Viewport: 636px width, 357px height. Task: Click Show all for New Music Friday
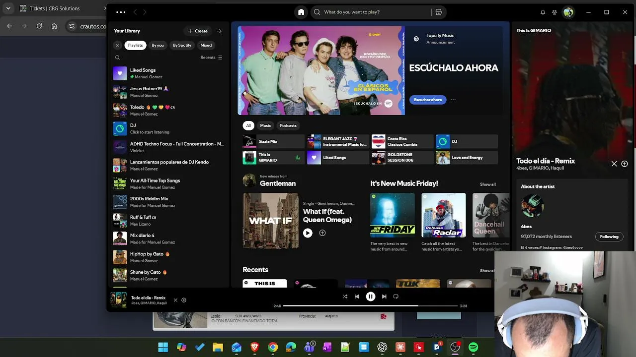click(487, 184)
